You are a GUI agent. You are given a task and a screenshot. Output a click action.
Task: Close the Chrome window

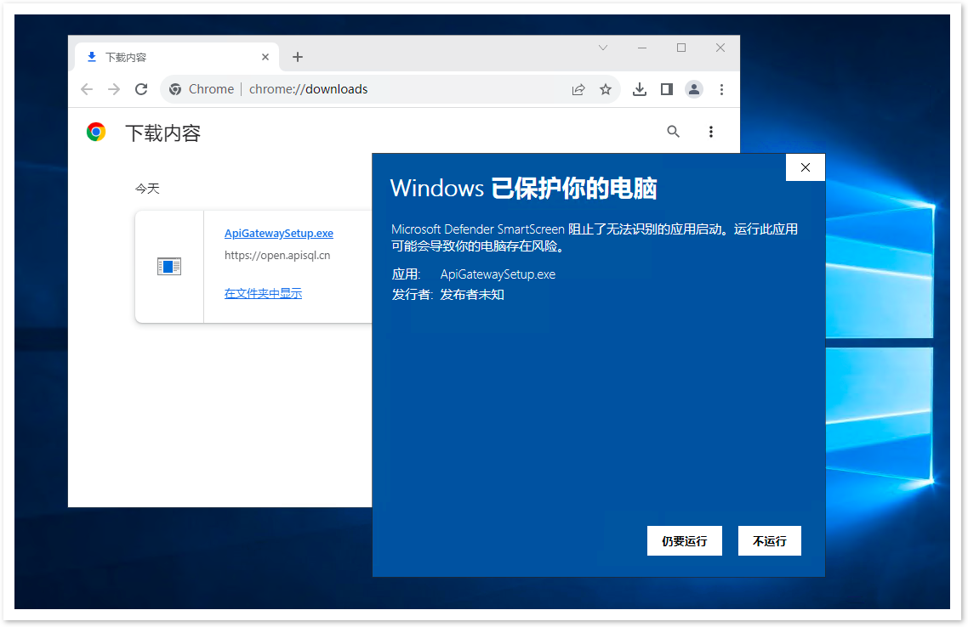pos(720,48)
